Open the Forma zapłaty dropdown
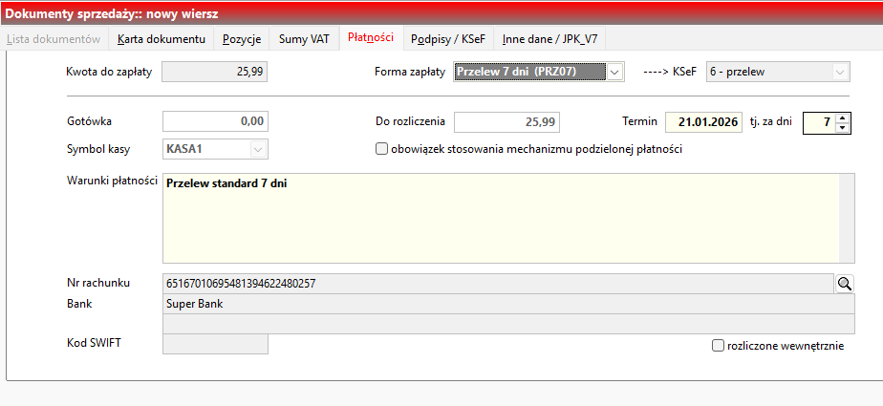The width and height of the screenshot is (883, 406). coord(615,72)
